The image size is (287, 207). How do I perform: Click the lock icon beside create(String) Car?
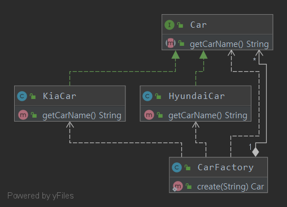pyautogui.click(x=189, y=186)
